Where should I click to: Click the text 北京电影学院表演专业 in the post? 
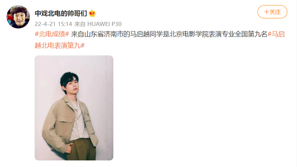click(x=202, y=34)
